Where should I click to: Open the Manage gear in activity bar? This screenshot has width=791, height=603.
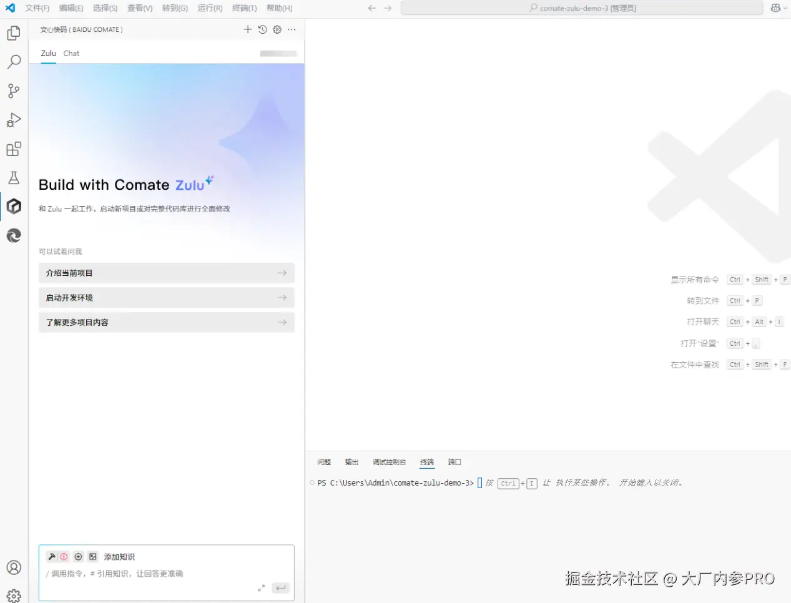coord(14,596)
